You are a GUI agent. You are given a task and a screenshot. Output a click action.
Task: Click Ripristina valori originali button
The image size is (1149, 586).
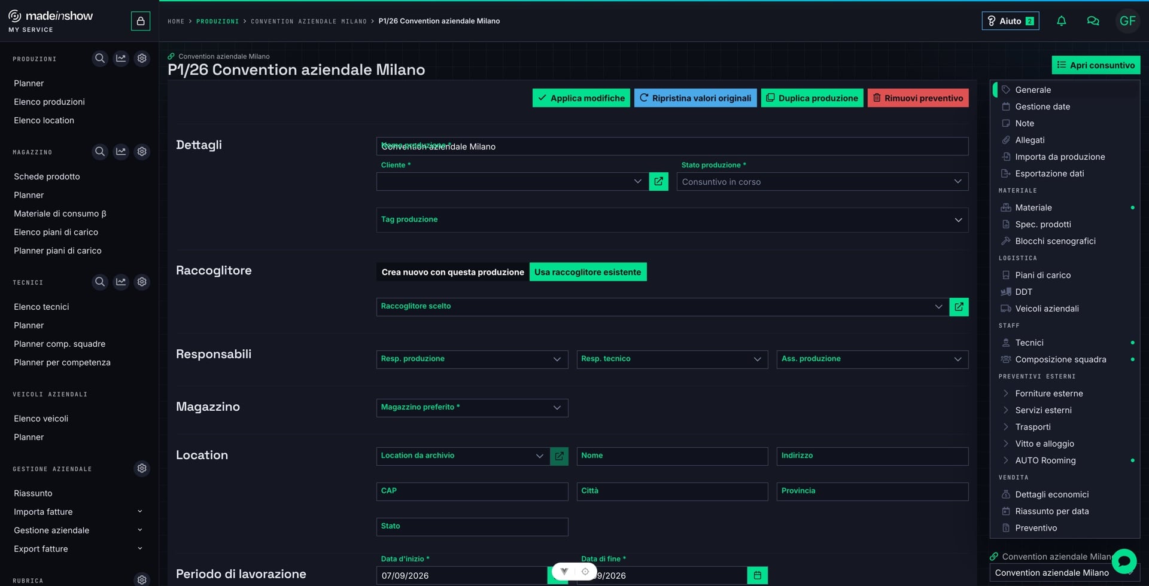(x=695, y=98)
